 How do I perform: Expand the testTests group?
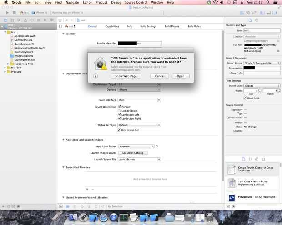click(x=5, y=68)
